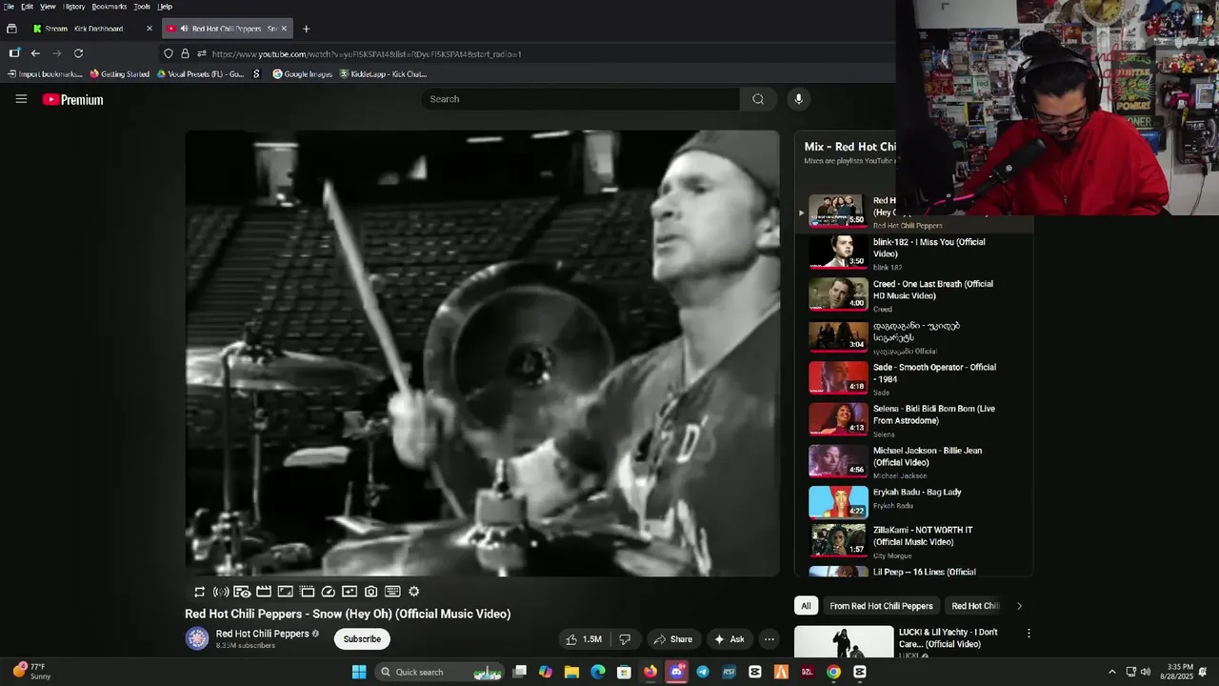1219x686 pixels.
Task: Play blink-182 I Miss You from the mix
Action: tap(914, 254)
